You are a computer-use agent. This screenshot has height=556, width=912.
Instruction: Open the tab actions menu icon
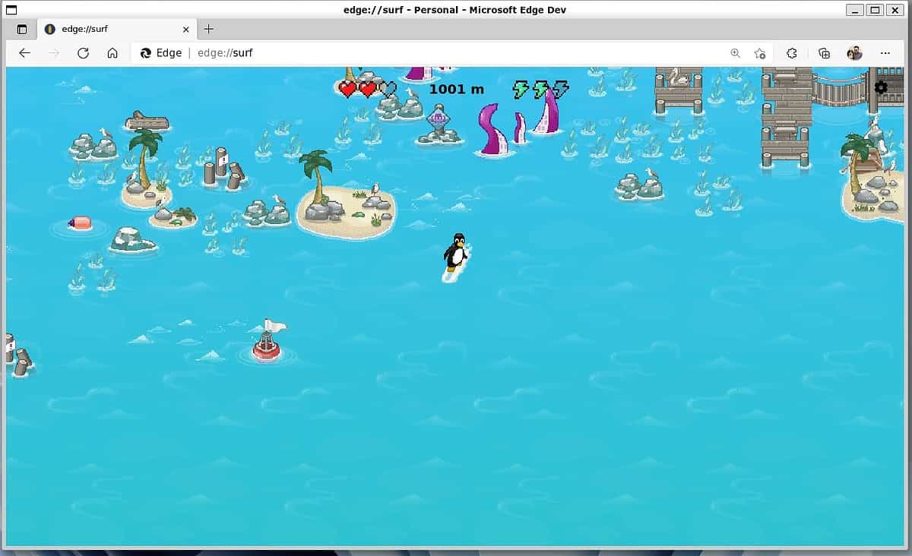coord(21,30)
